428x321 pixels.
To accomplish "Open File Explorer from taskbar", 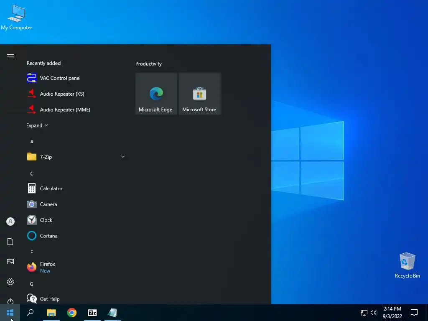I will coord(51,313).
